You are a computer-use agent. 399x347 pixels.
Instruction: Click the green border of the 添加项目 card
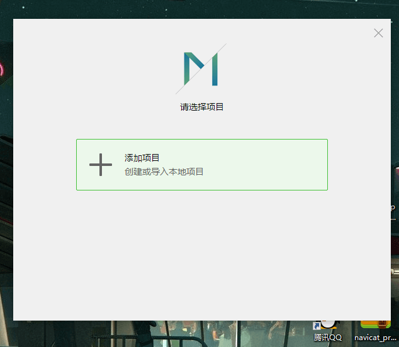point(201,140)
